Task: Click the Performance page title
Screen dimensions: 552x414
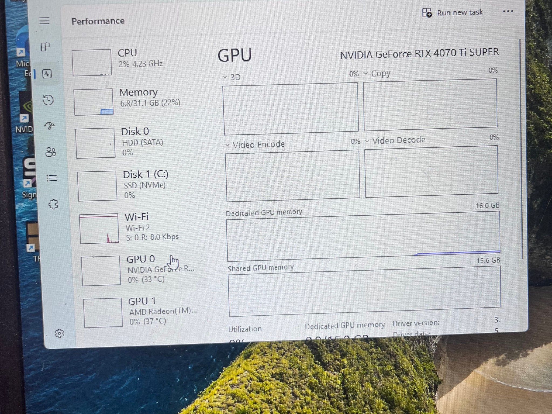Action: (98, 21)
